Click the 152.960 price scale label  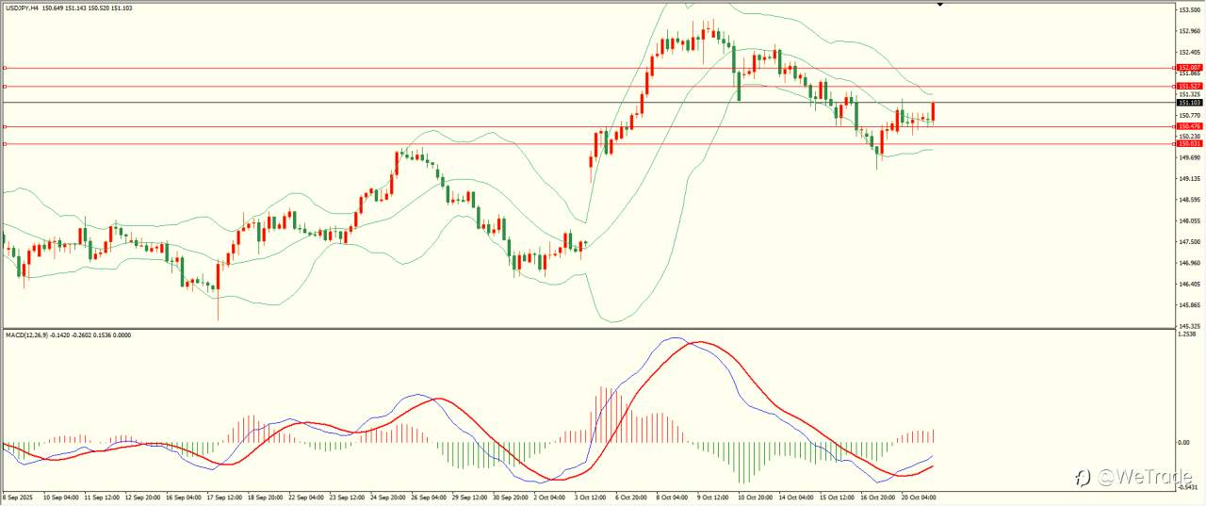coord(1189,30)
